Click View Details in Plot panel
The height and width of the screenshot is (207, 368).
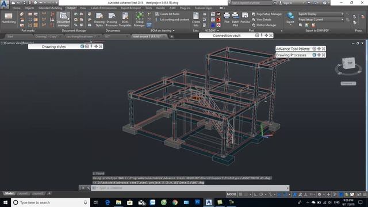tap(262, 20)
